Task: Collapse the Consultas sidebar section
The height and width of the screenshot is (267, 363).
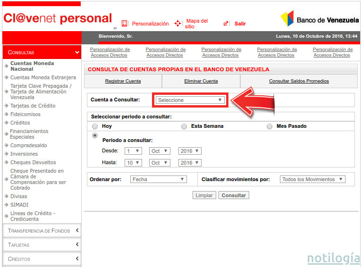Action: (42, 52)
